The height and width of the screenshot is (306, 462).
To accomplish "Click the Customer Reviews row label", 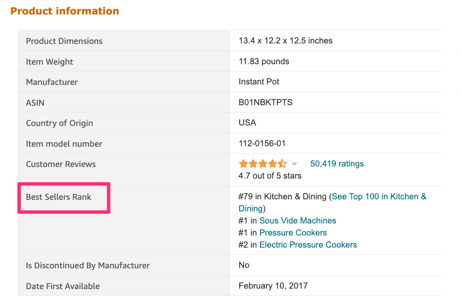I will [60, 164].
